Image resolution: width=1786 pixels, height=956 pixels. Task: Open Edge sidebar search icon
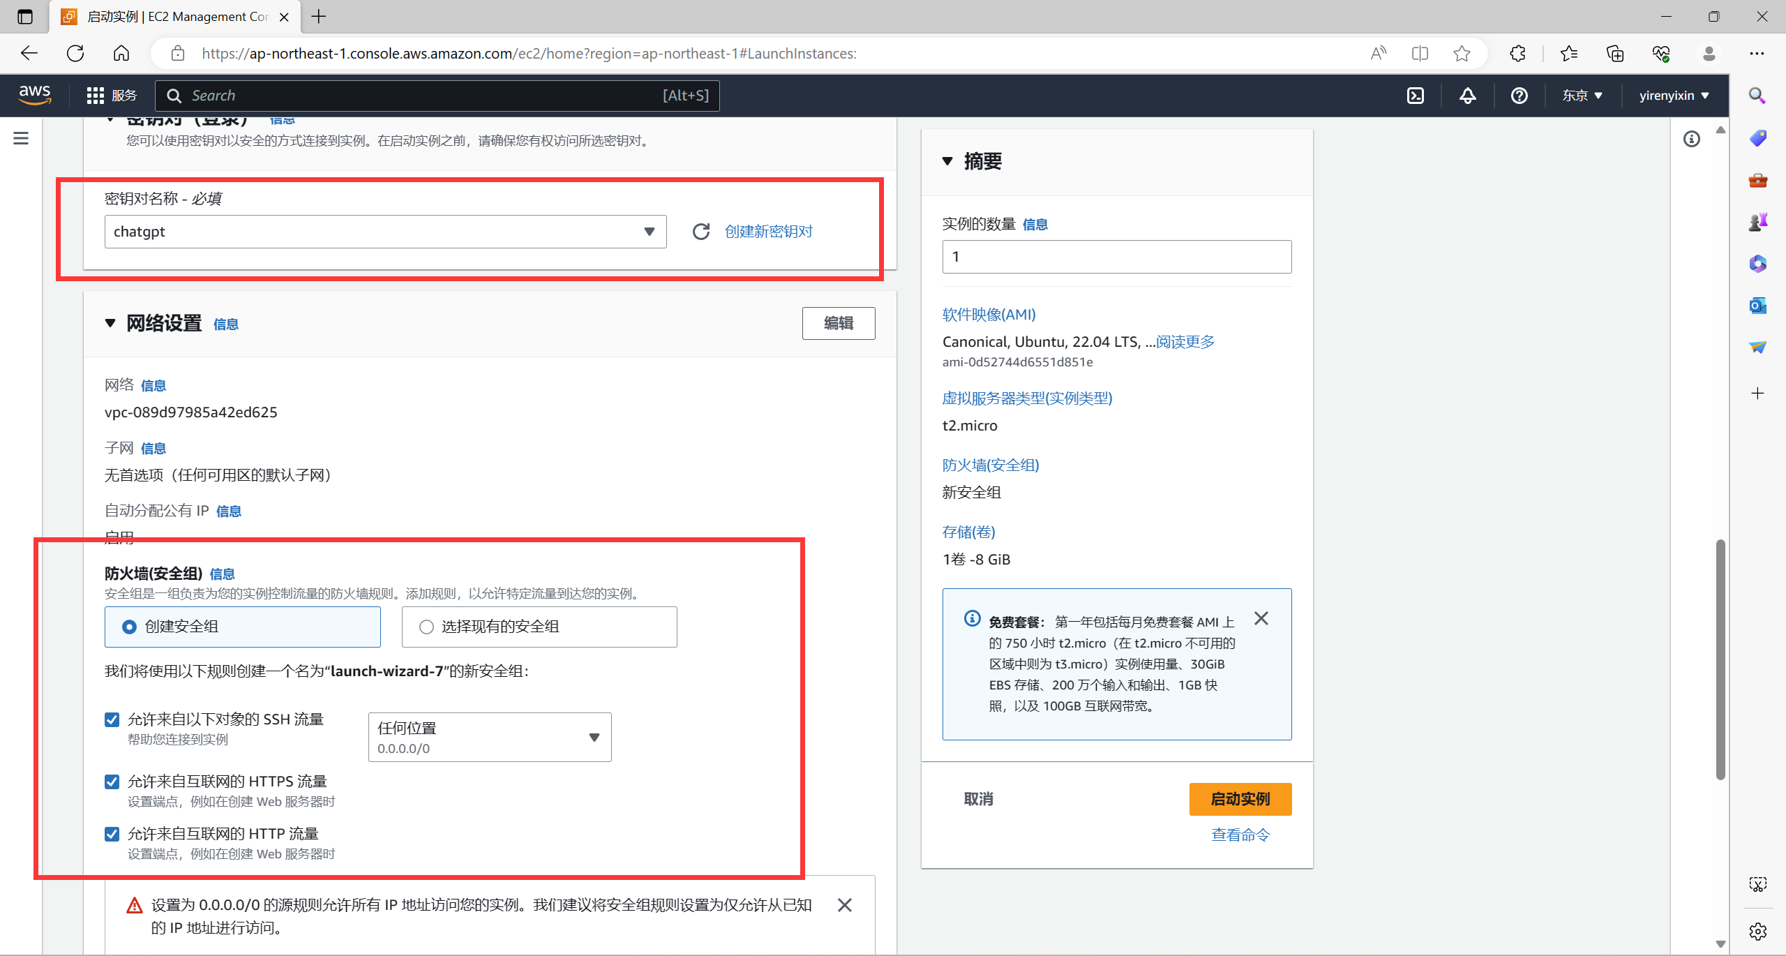pos(1757,96)
